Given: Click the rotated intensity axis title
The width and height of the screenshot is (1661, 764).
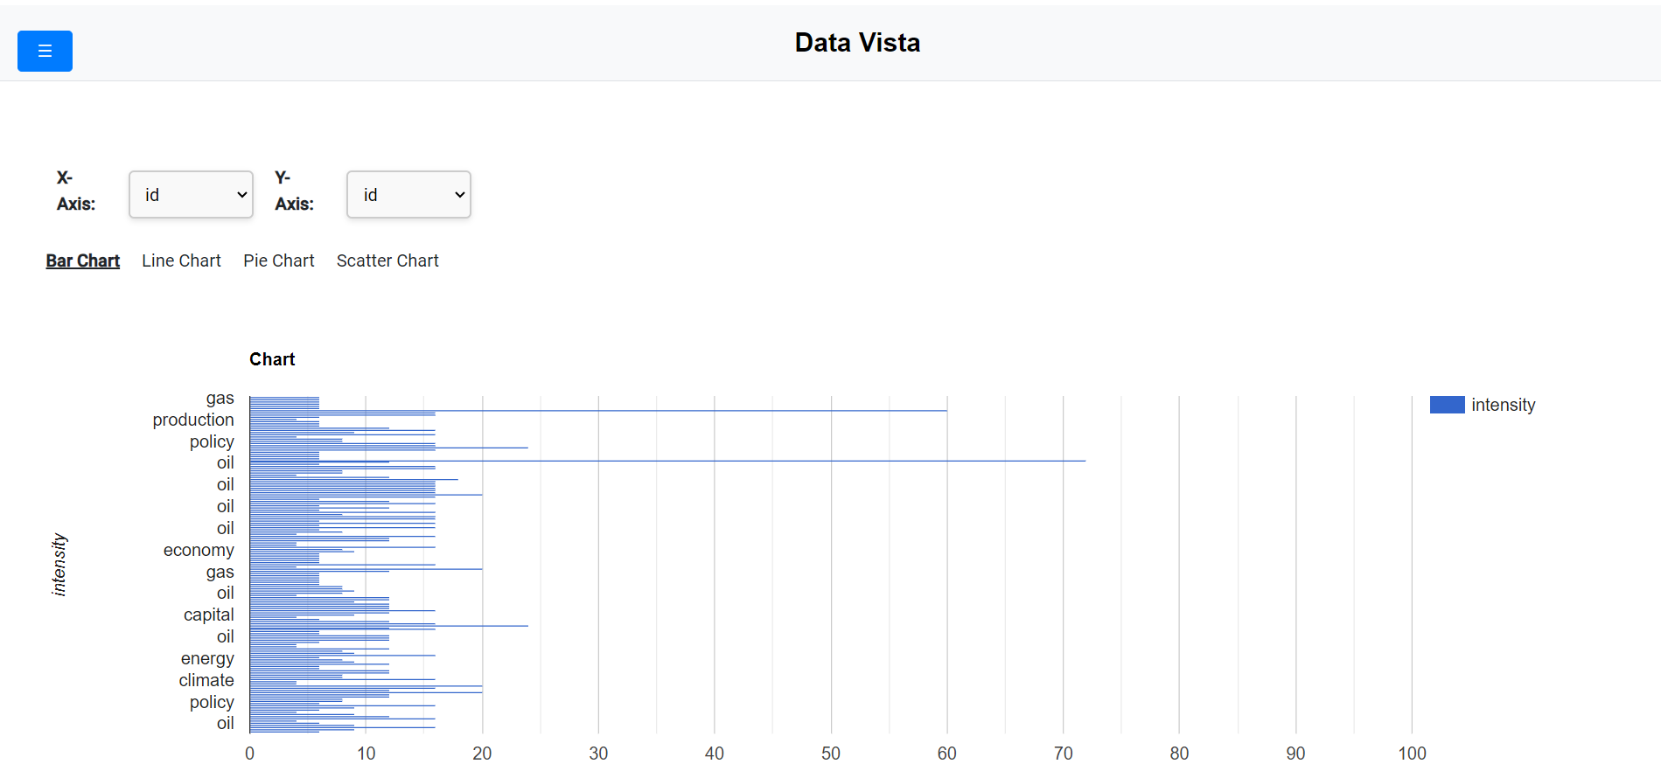Looking at the screenshot, I should click(59, 565).
